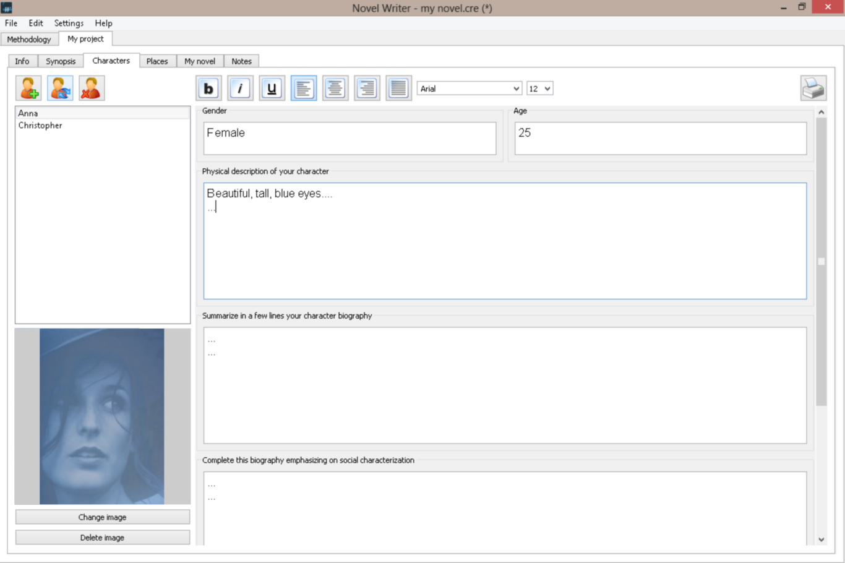The image size is (845, 563).
Task: Switch to the Places tab
Action: 157,61
